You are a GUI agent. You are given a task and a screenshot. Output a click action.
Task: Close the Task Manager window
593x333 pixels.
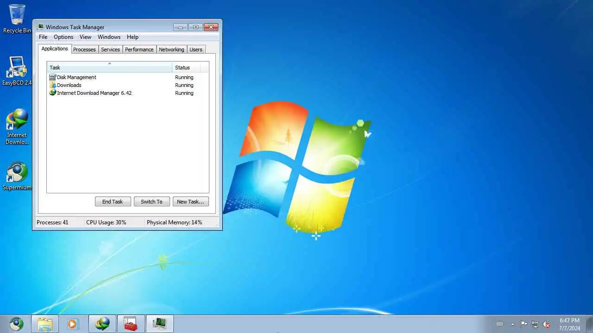click(211, 27)
